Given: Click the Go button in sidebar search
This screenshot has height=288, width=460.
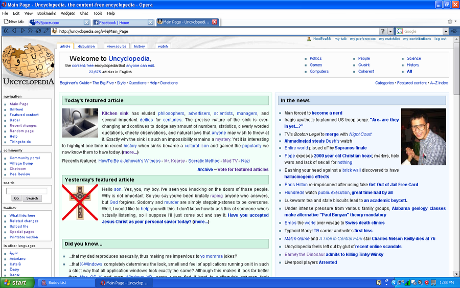Looking at the screenshot, I should point(16,198).
